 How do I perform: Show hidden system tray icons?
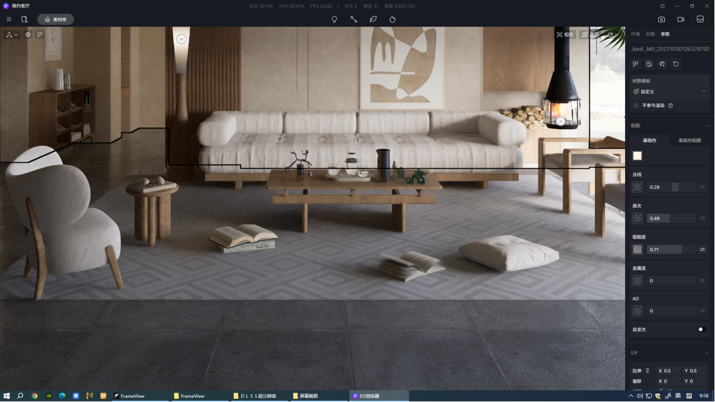(x=631, y=396)
